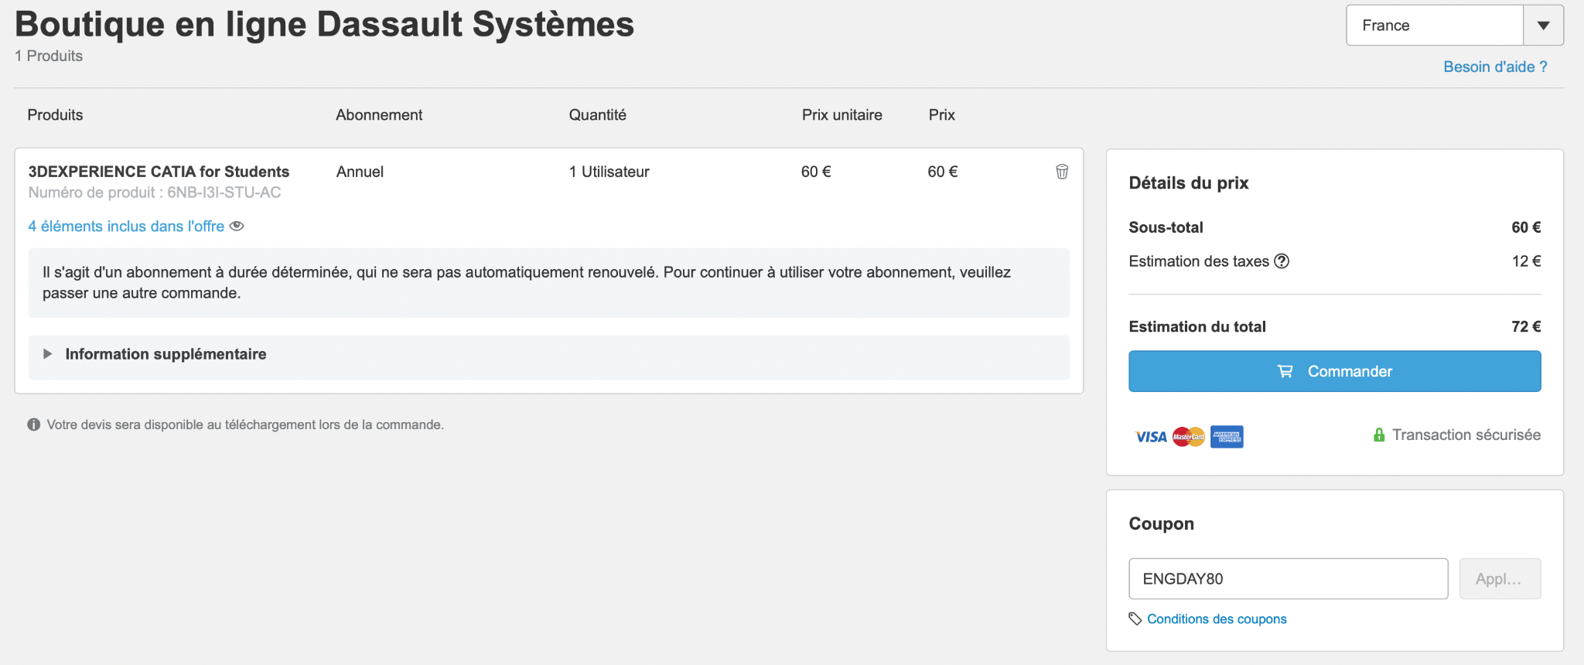This screenshot has height=665, width=1584.
Task: Open the Conditions des coupons link
Action: 1217,619
